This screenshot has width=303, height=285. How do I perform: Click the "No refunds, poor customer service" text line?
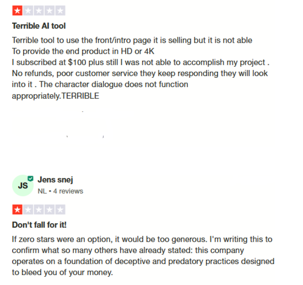(x=140, y=73)
